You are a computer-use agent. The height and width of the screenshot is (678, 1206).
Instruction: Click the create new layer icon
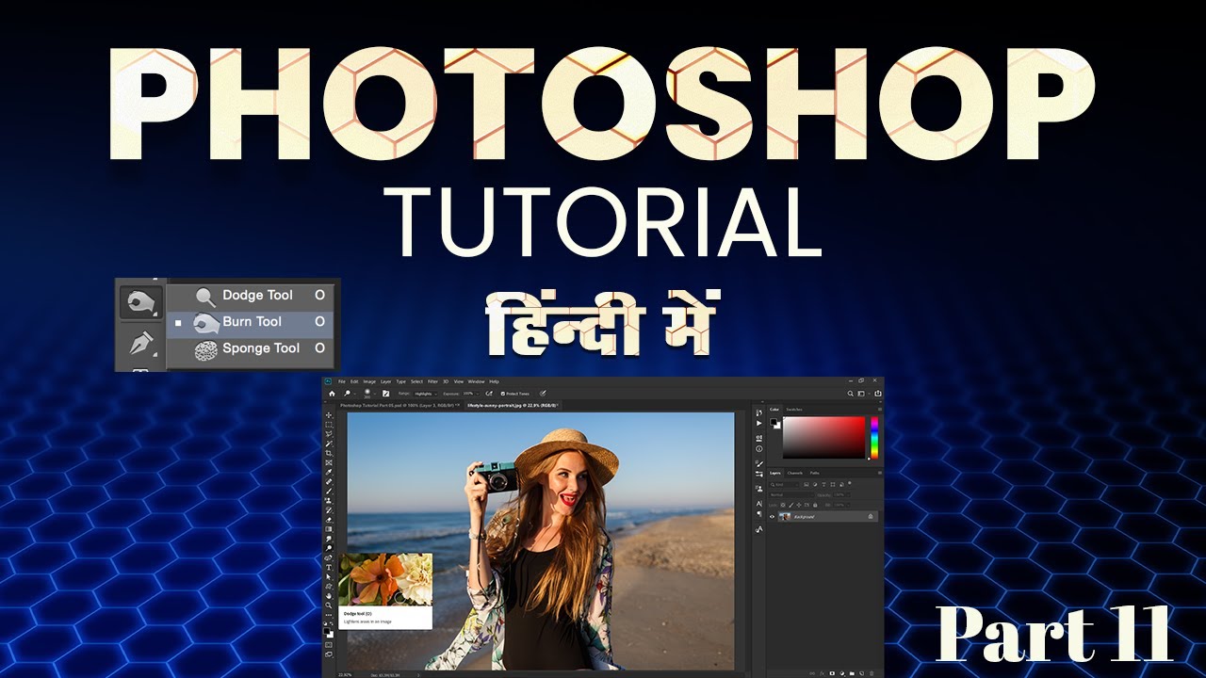(862, 673)
